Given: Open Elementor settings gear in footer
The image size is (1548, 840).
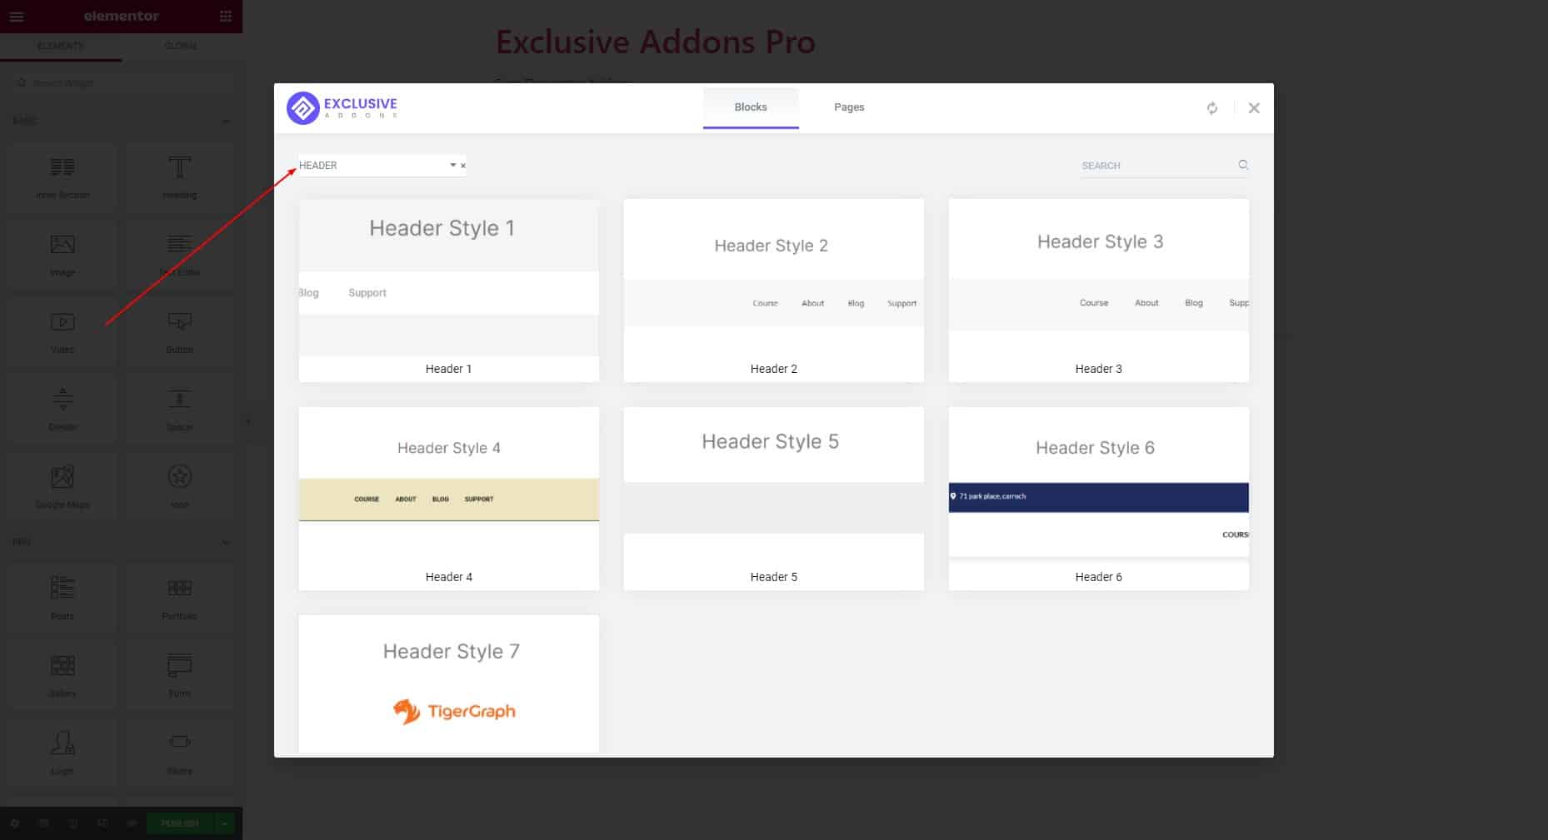Looking at the screenshot, I should click(14, 823).
